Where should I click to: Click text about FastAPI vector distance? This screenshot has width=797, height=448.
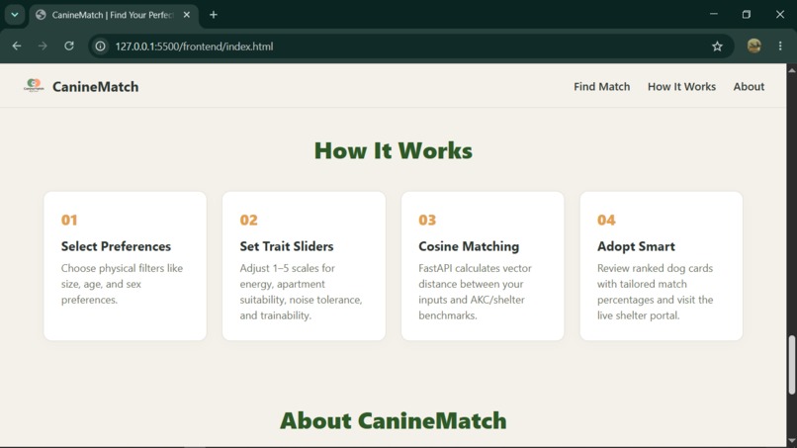click(x=475, y=292)
